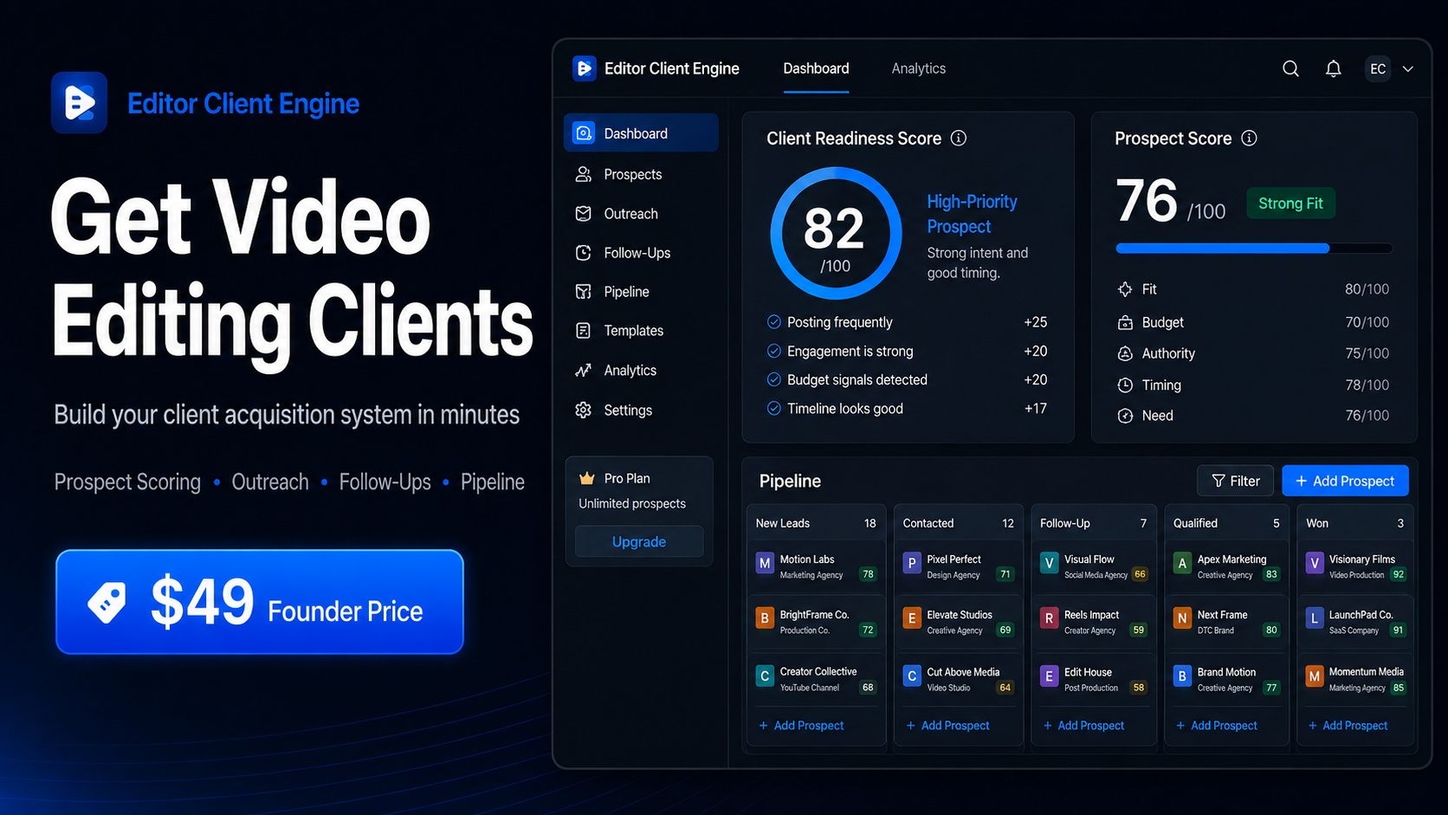
Task: Open the BrightFrame Co. prospect card
Action: 816,622
